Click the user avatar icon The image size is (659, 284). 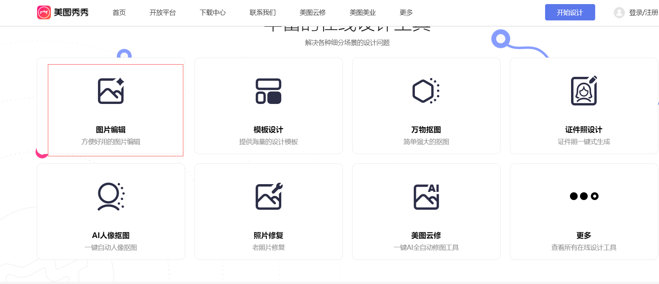coord(619,13)
